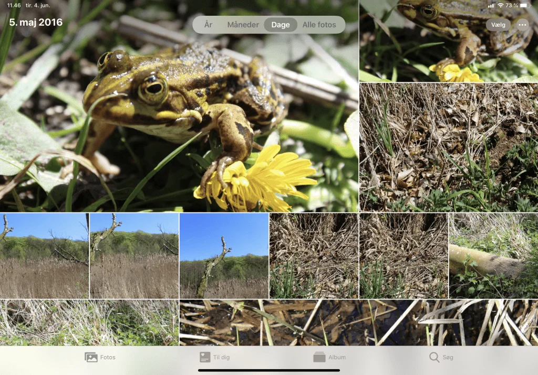Open the wide muddy water reeds photo
Viewport: 538px width, 375px height.
[359, 323]
